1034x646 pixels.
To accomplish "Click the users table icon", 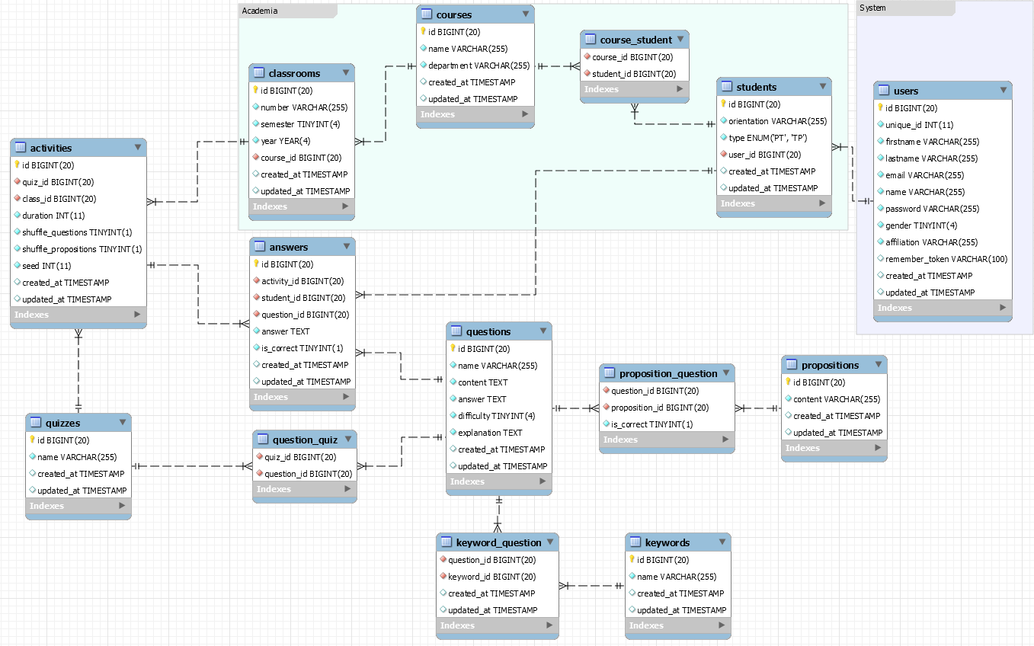I will tap(883, 91).
